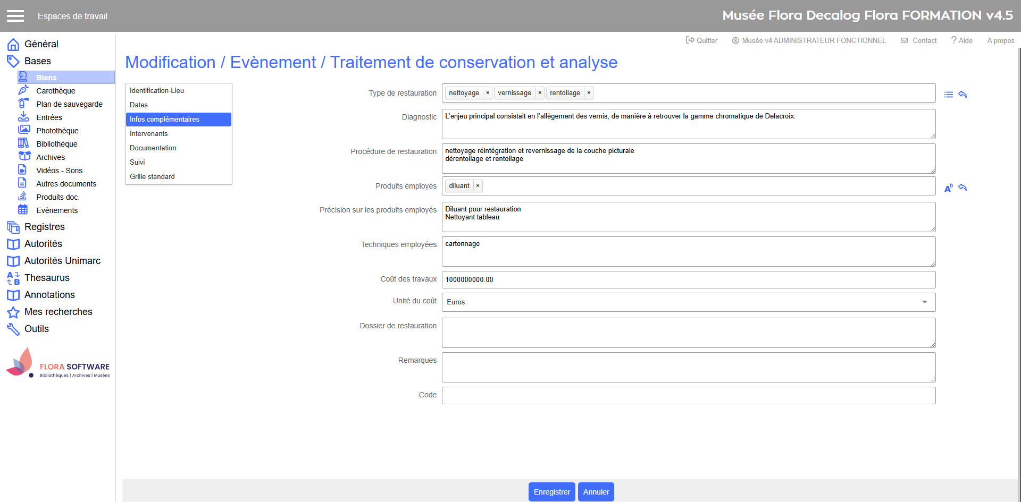1021x502 pixels.
Task: Open the hamburger menu icon
Action: 15,16
